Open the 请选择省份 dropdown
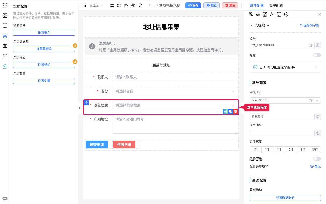 [x=175, y=91]
